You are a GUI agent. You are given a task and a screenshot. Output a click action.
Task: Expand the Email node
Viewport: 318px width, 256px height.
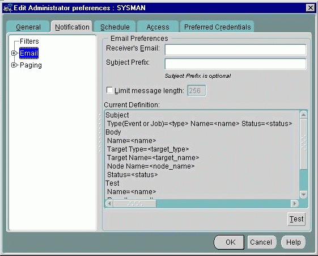[14, 53]
